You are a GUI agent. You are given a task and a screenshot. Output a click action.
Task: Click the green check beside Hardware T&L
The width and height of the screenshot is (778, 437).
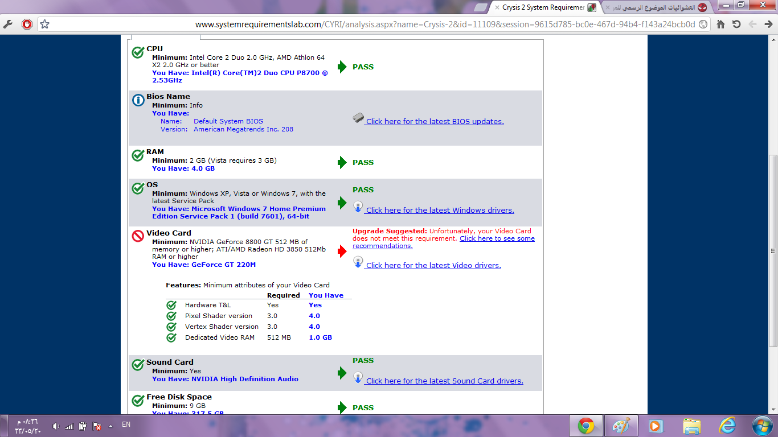171,305
